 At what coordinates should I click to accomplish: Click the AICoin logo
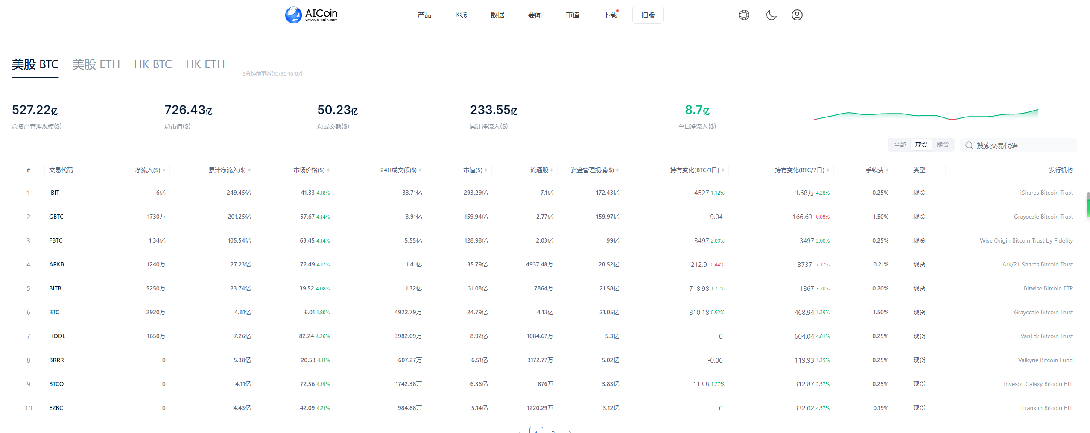pos(311,15)
